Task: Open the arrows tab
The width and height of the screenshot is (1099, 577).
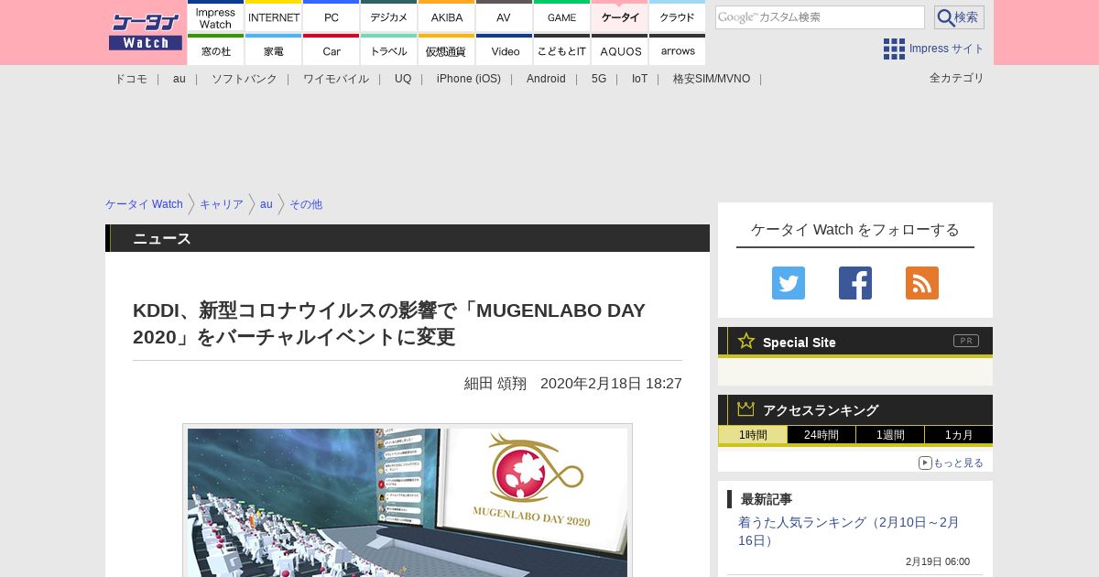Action: pyautogui.click(x=678, y=50)
